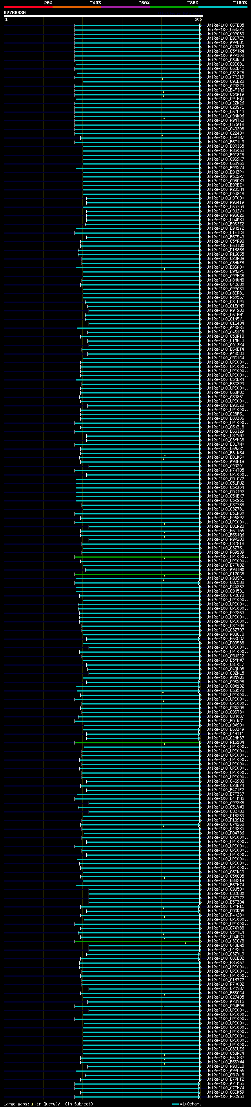
Task: Click the green alignment bar for UniRef100_P16104
Action: 138,743
